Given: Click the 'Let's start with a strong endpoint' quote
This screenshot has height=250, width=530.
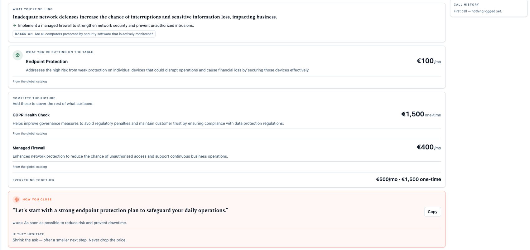Looking at the screenshot, I should click(120, 210).
